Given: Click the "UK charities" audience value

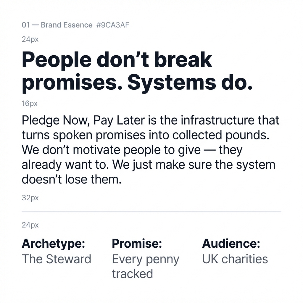Looking at the screenshot, I should (x=235, y=259).
